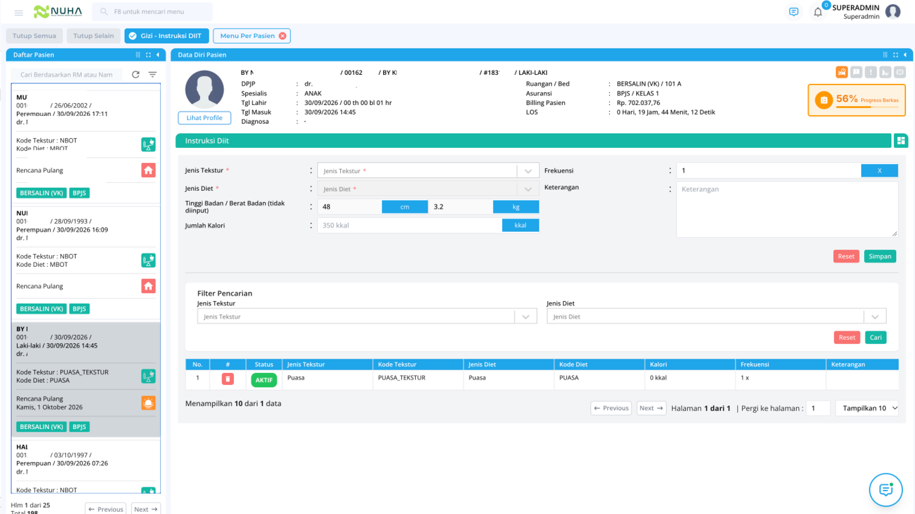
Task: Click the Simpan button
Action: coord(880,256)
